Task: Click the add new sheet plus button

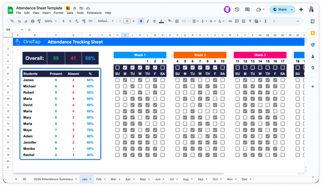Action: point(16,179)
